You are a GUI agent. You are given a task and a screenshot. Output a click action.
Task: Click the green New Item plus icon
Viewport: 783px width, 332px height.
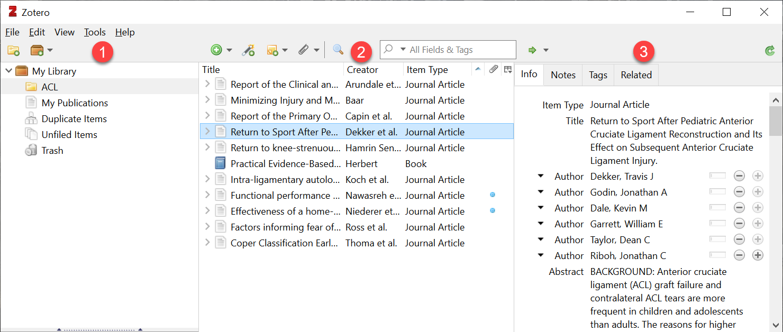pos(216,50)
